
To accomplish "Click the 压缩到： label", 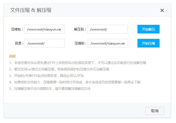I will pos(81,43).
